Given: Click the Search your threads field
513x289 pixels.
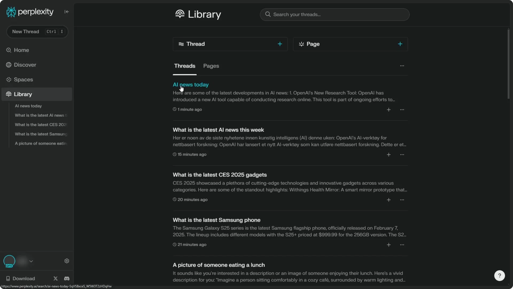Looking at the screenshot, I should (335, 14).
